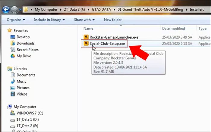Viewport: 211px width, 132px height.
Task: Open 1T_Data 2 (E:) drive
Action: tap(27, 126)
